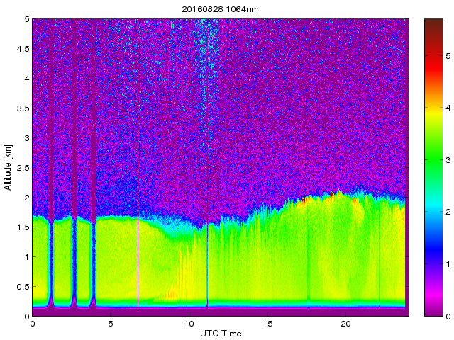
Task: Click the colorbar tick label "3"
Action: tap(448, 162)
